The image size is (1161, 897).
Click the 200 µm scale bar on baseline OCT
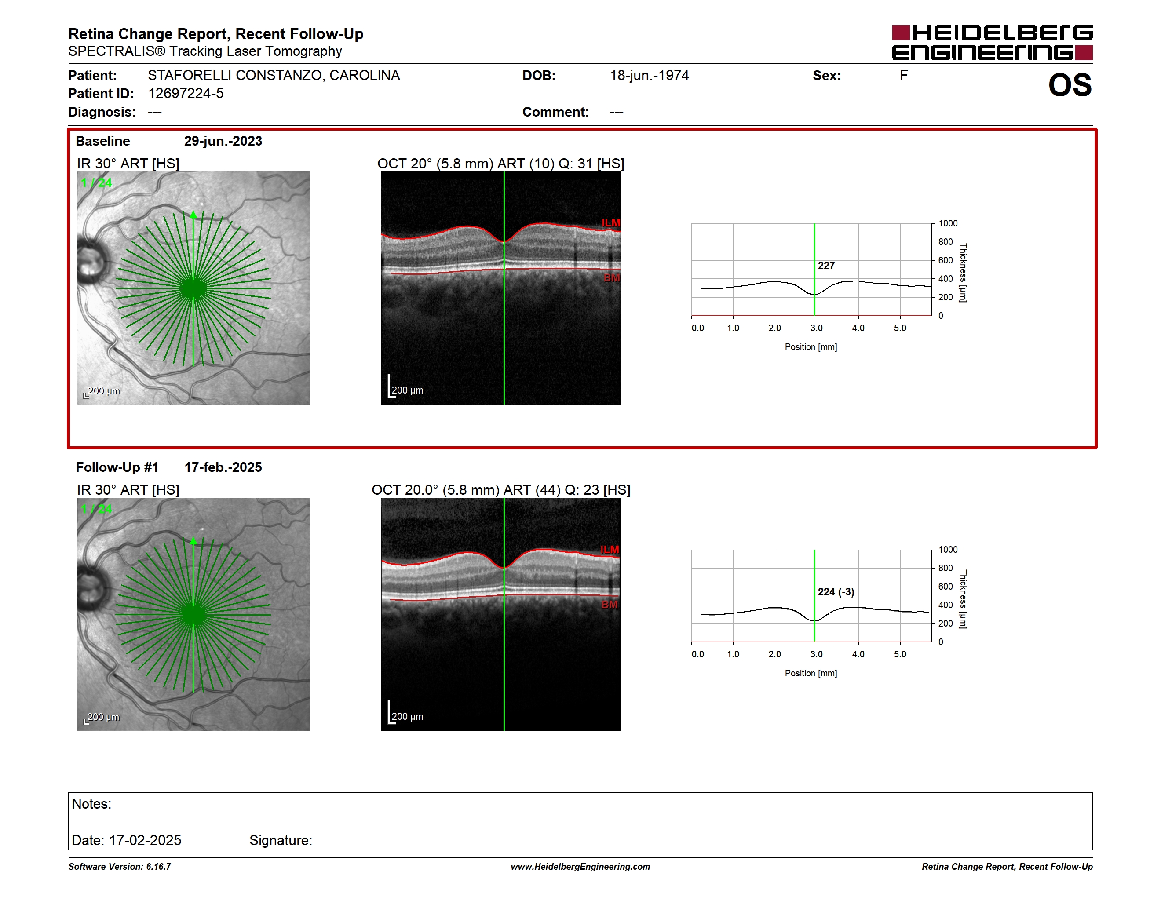tap(405, 387)
